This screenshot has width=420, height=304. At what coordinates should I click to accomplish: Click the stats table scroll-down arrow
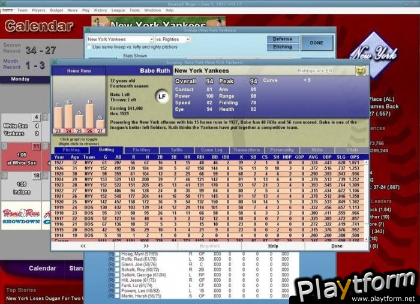[x=366, y=239]
